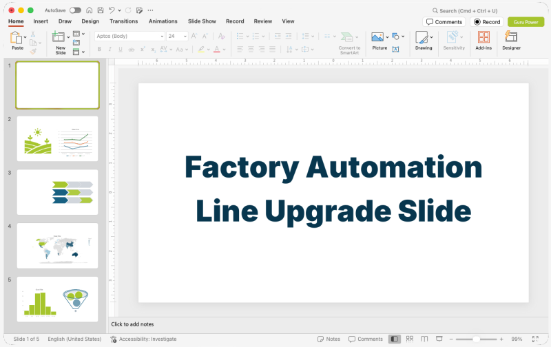Click the Comments button at top right
The image size is (551, 347).
pyautogui.click(x=444, y=22)
